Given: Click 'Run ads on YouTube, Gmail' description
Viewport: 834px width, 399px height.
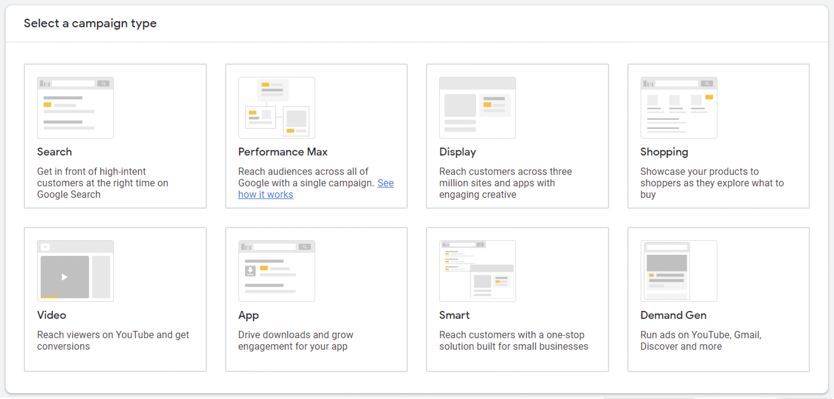Looking at the screenshot, I should click(701, 340).
